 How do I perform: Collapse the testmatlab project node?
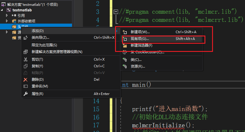2,10
